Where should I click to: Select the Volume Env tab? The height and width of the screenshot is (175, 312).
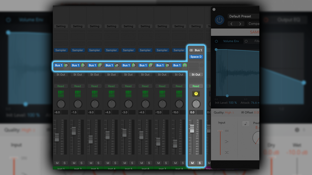(231, 41)
